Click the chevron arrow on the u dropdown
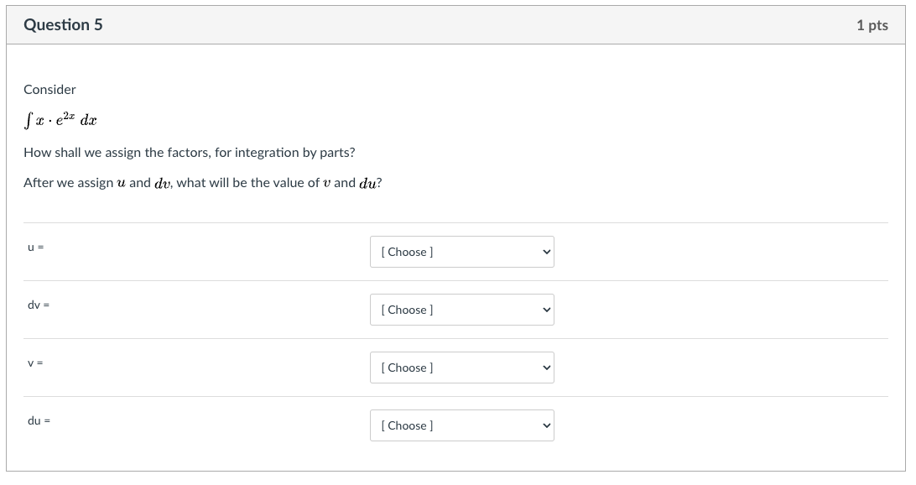 click(545, 252)
